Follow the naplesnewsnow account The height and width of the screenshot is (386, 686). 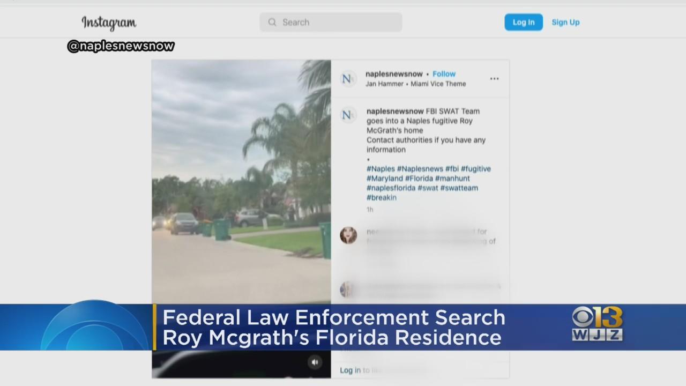tap(444, 74)
